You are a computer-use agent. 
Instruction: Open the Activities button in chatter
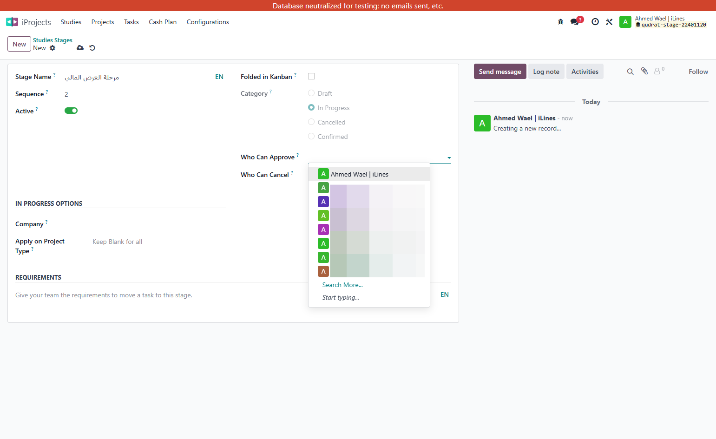tap(585, 72)
